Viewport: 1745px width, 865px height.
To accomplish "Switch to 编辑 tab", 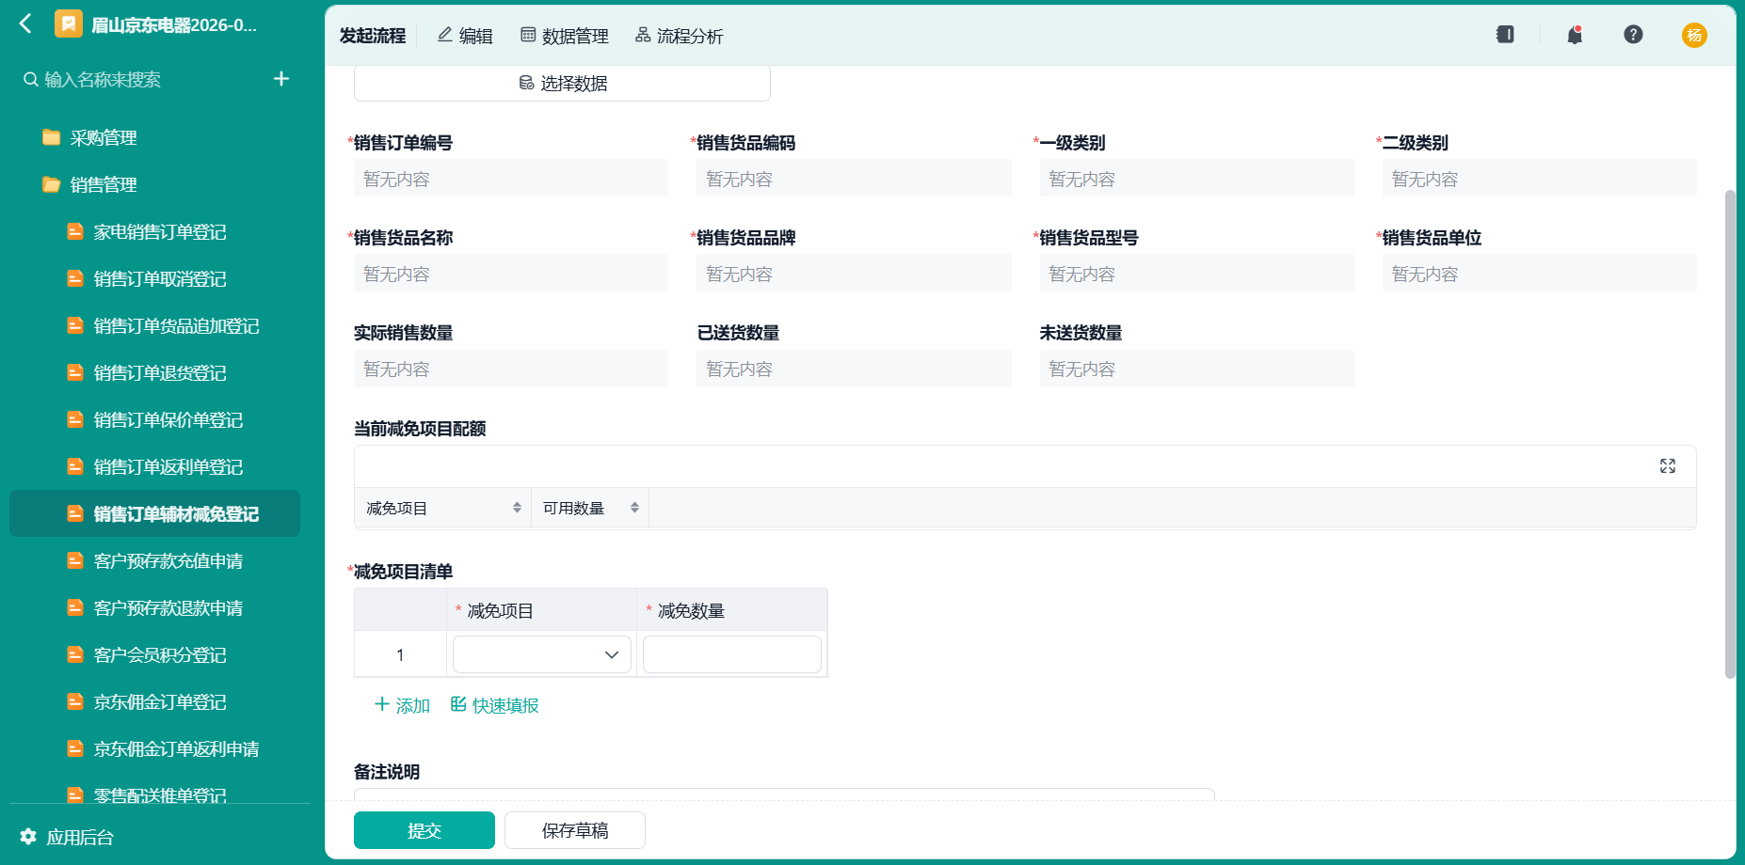I will click(x=465, y=36).
